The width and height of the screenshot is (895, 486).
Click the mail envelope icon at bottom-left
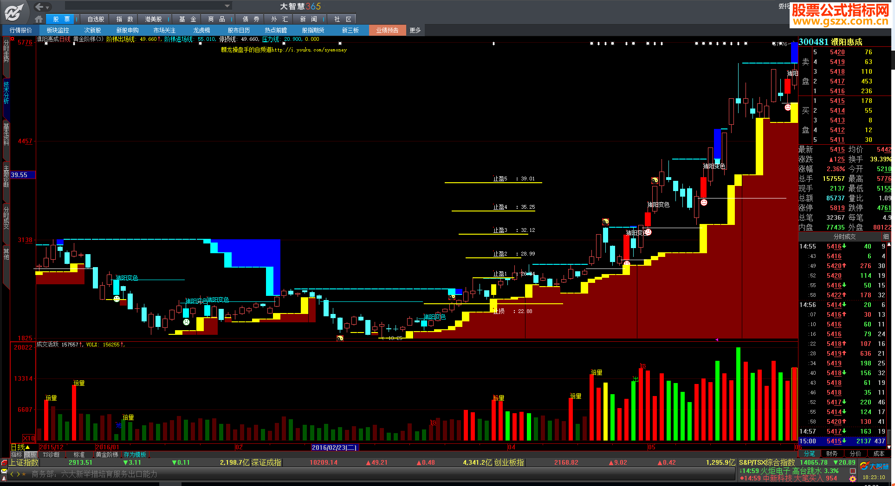click(x=4, y=471)
